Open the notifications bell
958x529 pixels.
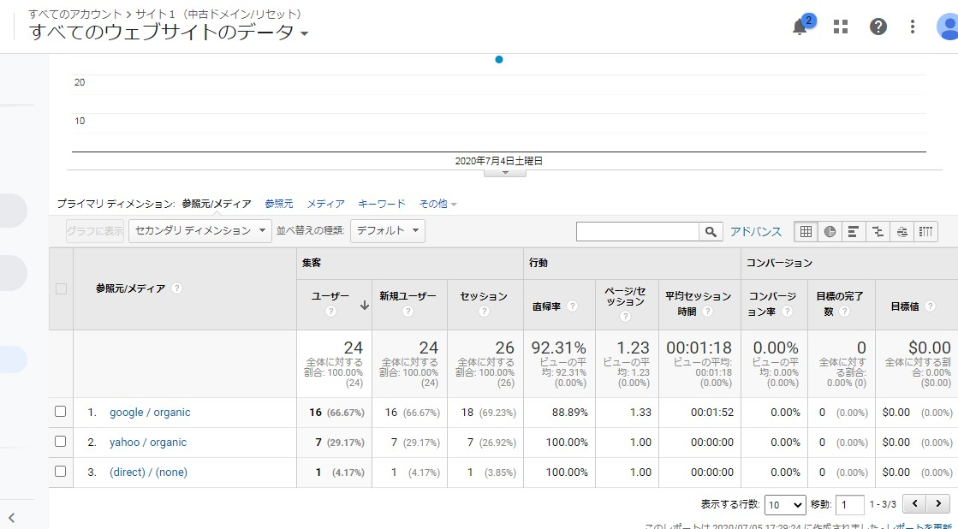(800, 27)
